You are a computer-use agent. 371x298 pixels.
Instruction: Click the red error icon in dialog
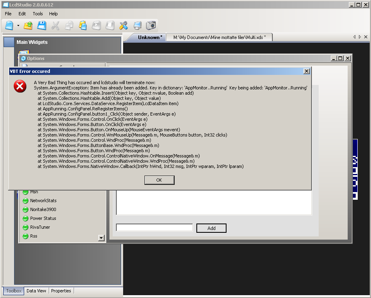(x=20, y=86)
